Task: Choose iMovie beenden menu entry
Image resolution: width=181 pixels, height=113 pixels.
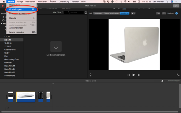Action: point(21,32)
